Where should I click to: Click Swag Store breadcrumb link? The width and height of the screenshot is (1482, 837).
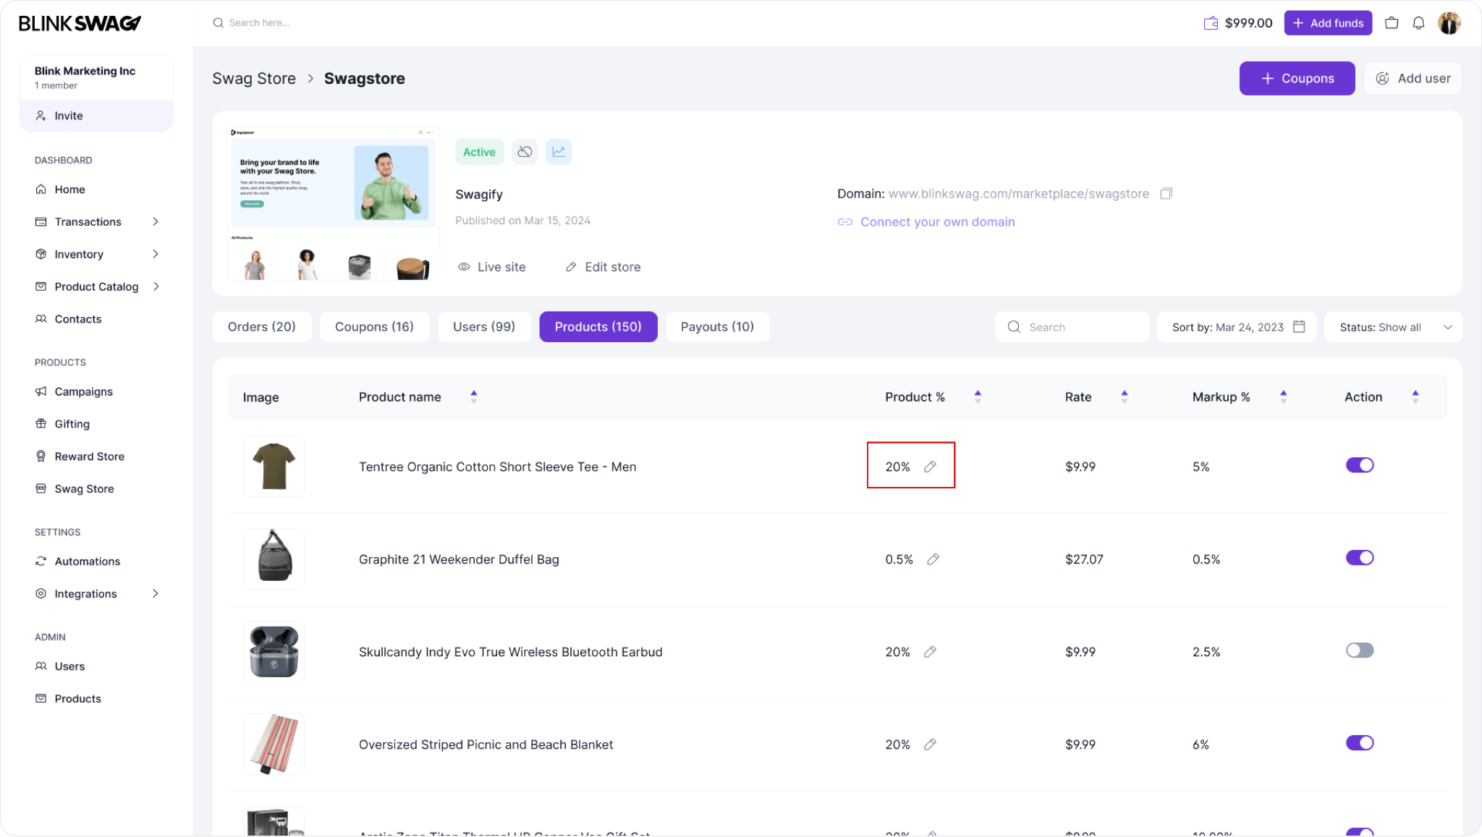pos(254,79)
